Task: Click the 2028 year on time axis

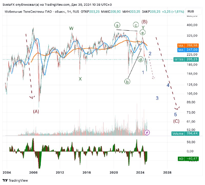Action: coord(167,173)
